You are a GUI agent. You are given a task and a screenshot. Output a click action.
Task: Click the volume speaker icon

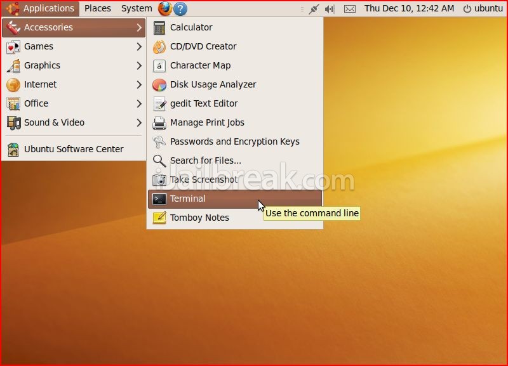[x=330, y=9]
